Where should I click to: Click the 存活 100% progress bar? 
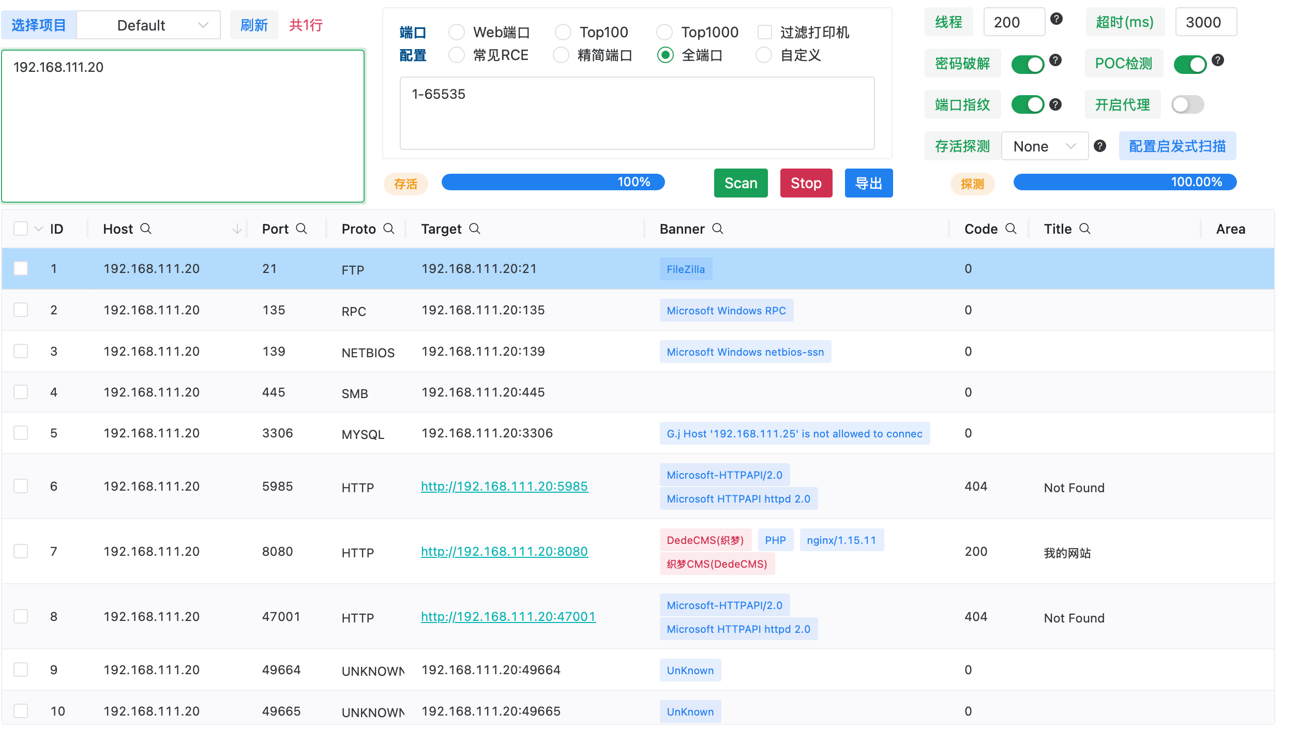pyautogui.click(x=553, y=182)
